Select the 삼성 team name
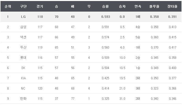 tap(23, 27)
